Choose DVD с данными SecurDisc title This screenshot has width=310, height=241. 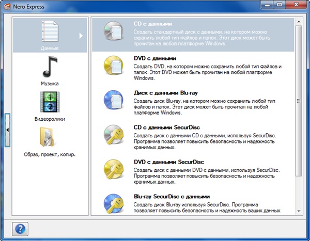click(168, 162)
